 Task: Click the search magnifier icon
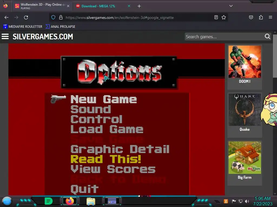(268, 36)
